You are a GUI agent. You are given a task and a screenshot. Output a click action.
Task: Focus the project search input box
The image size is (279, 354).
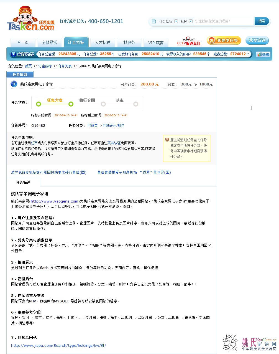pyautogui.click(x=224, y=21)
